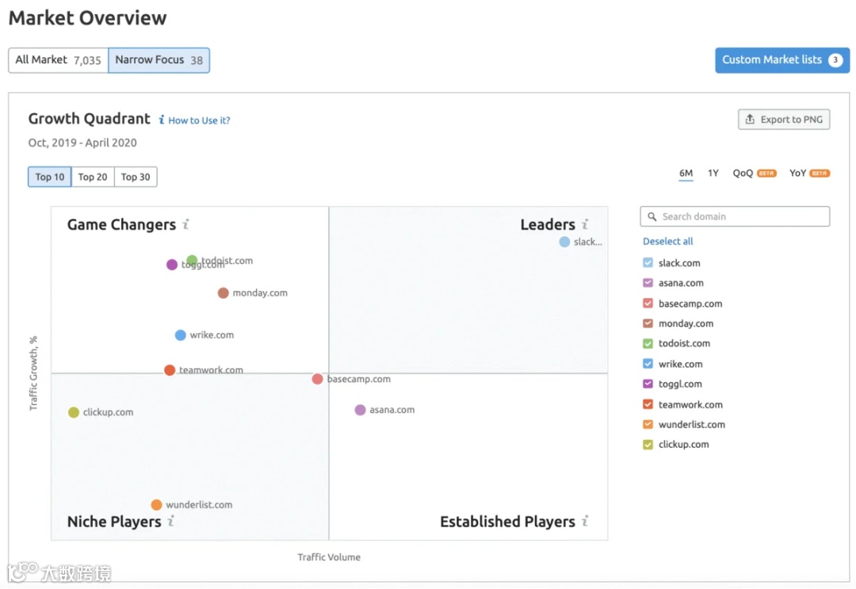Click the teamwork.com red-orange dot
The height and width of the screenshot is (589, 856).
(170, 370)
